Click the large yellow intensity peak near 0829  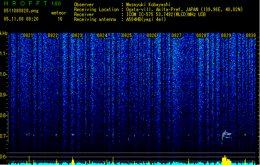pyautogui.click(x=227, y=160)
